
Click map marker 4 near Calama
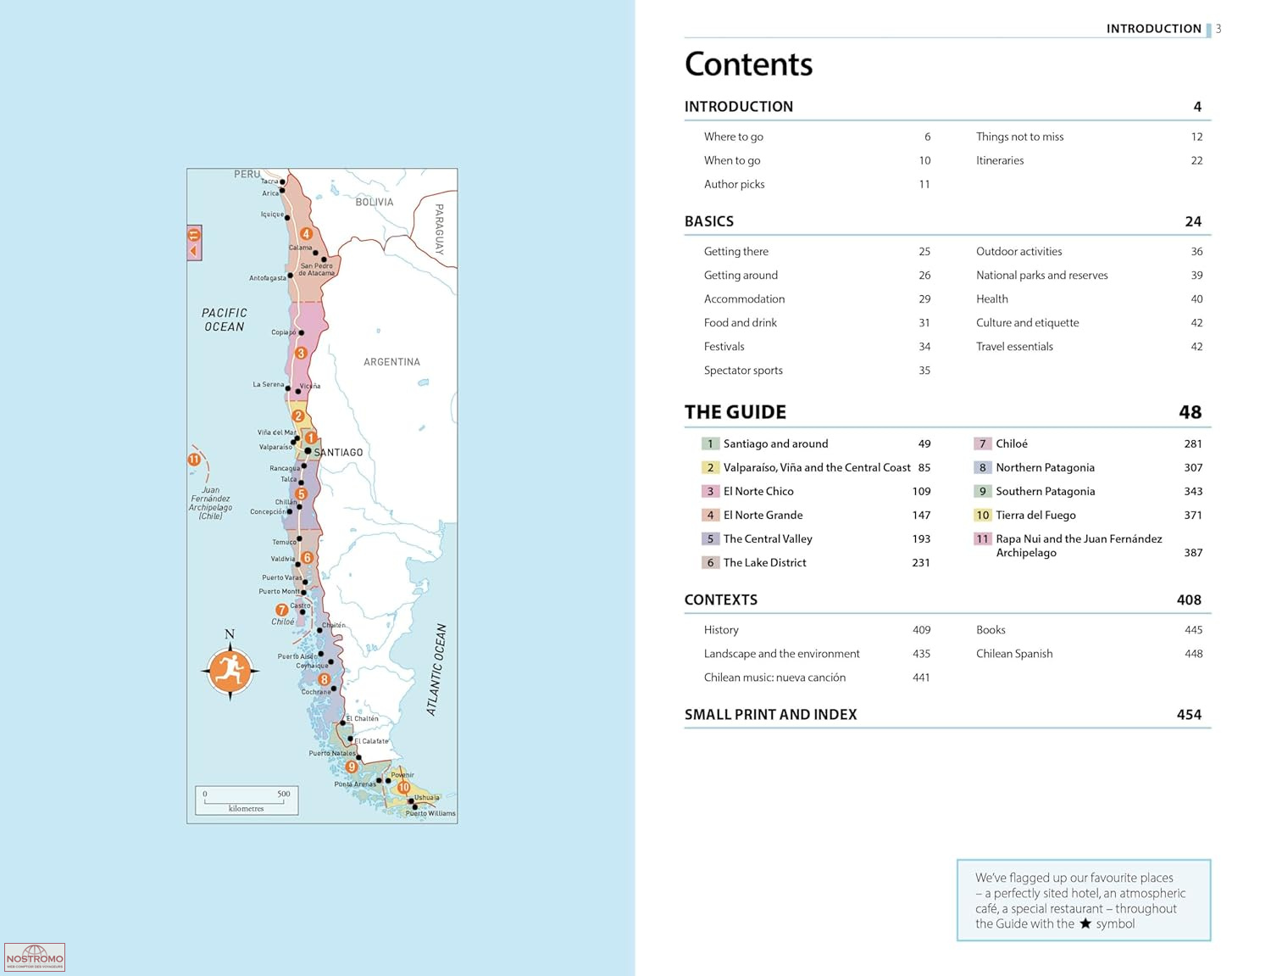pyautogui.click(x=306, y=233)
